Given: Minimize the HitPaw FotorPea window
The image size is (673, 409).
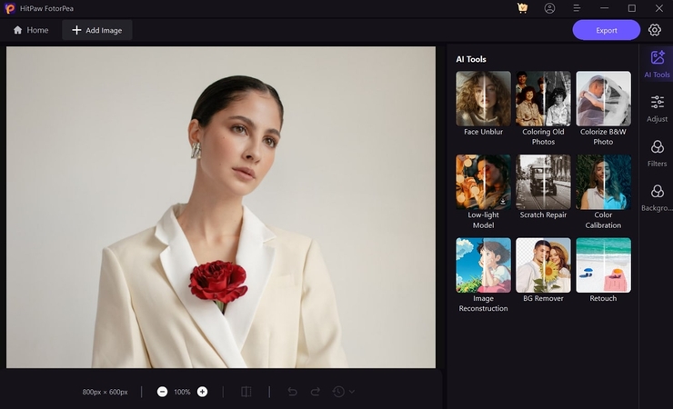Looking at the screenshot, I should pos(604,8).
